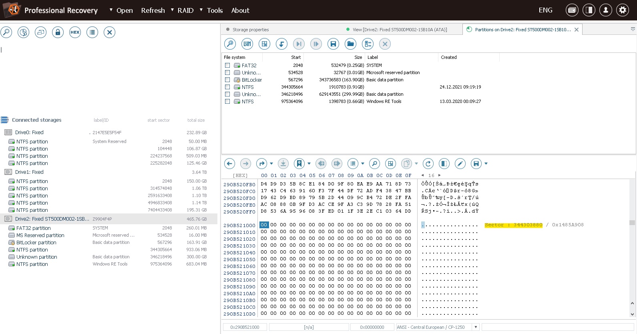The image size is (637, 334).
Task: Click the bent down-arrow icon in partitions toolbar
Action: pos(282,44)
